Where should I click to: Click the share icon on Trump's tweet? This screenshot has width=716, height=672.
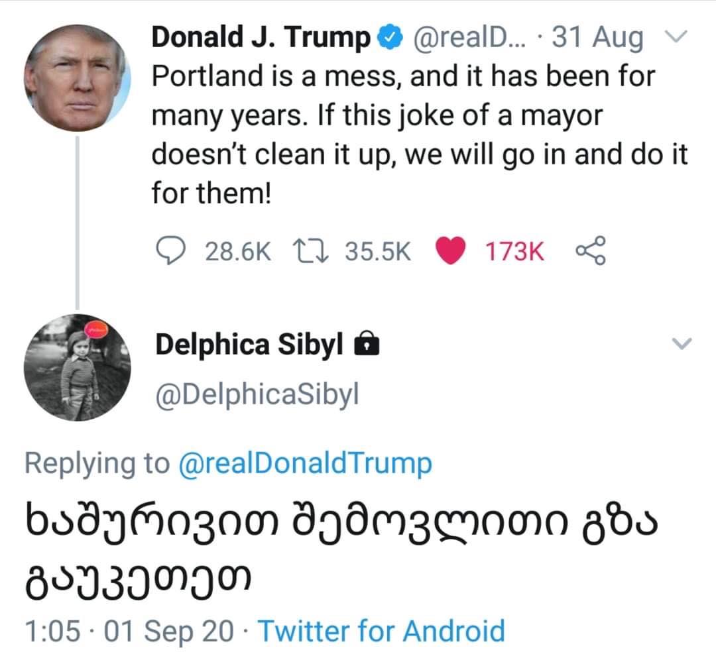click(590, 251)
